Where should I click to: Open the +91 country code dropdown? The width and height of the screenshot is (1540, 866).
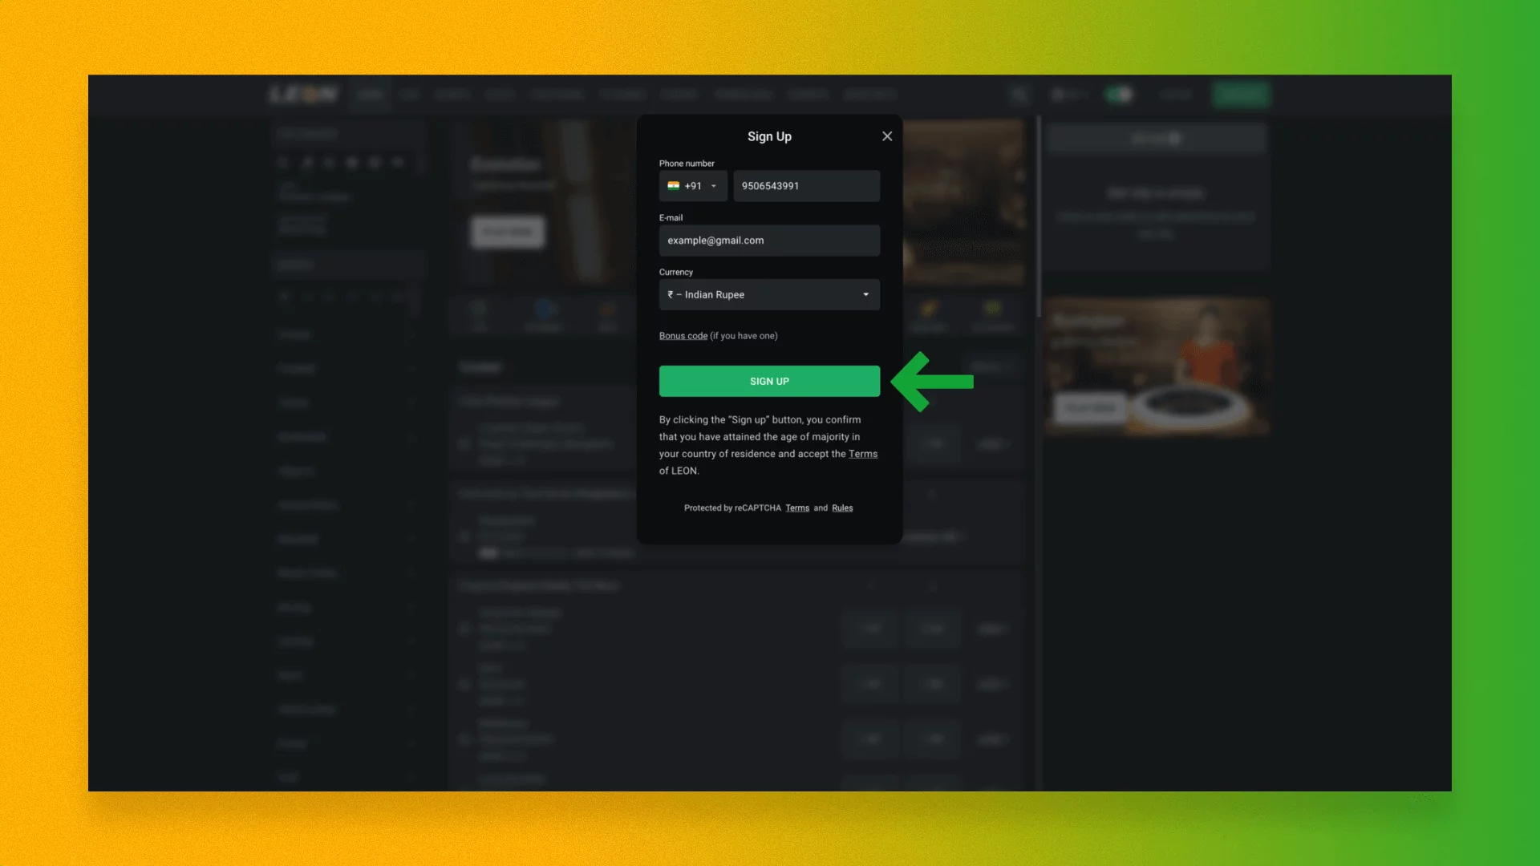click(x=693, y=186)
